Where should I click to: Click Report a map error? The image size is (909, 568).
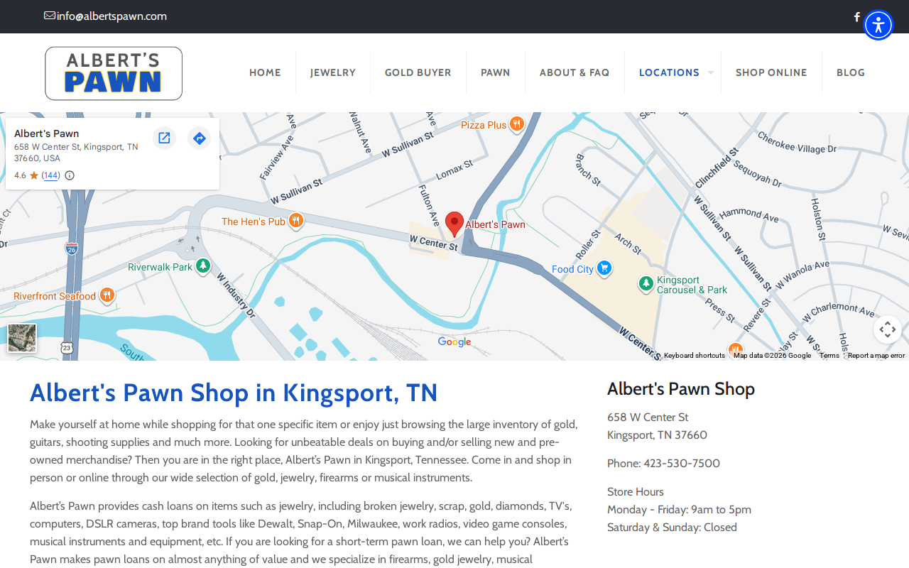[x=876, y=356]
